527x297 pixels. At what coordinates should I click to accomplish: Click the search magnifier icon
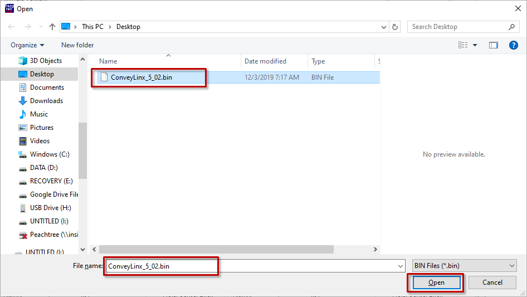511,27
